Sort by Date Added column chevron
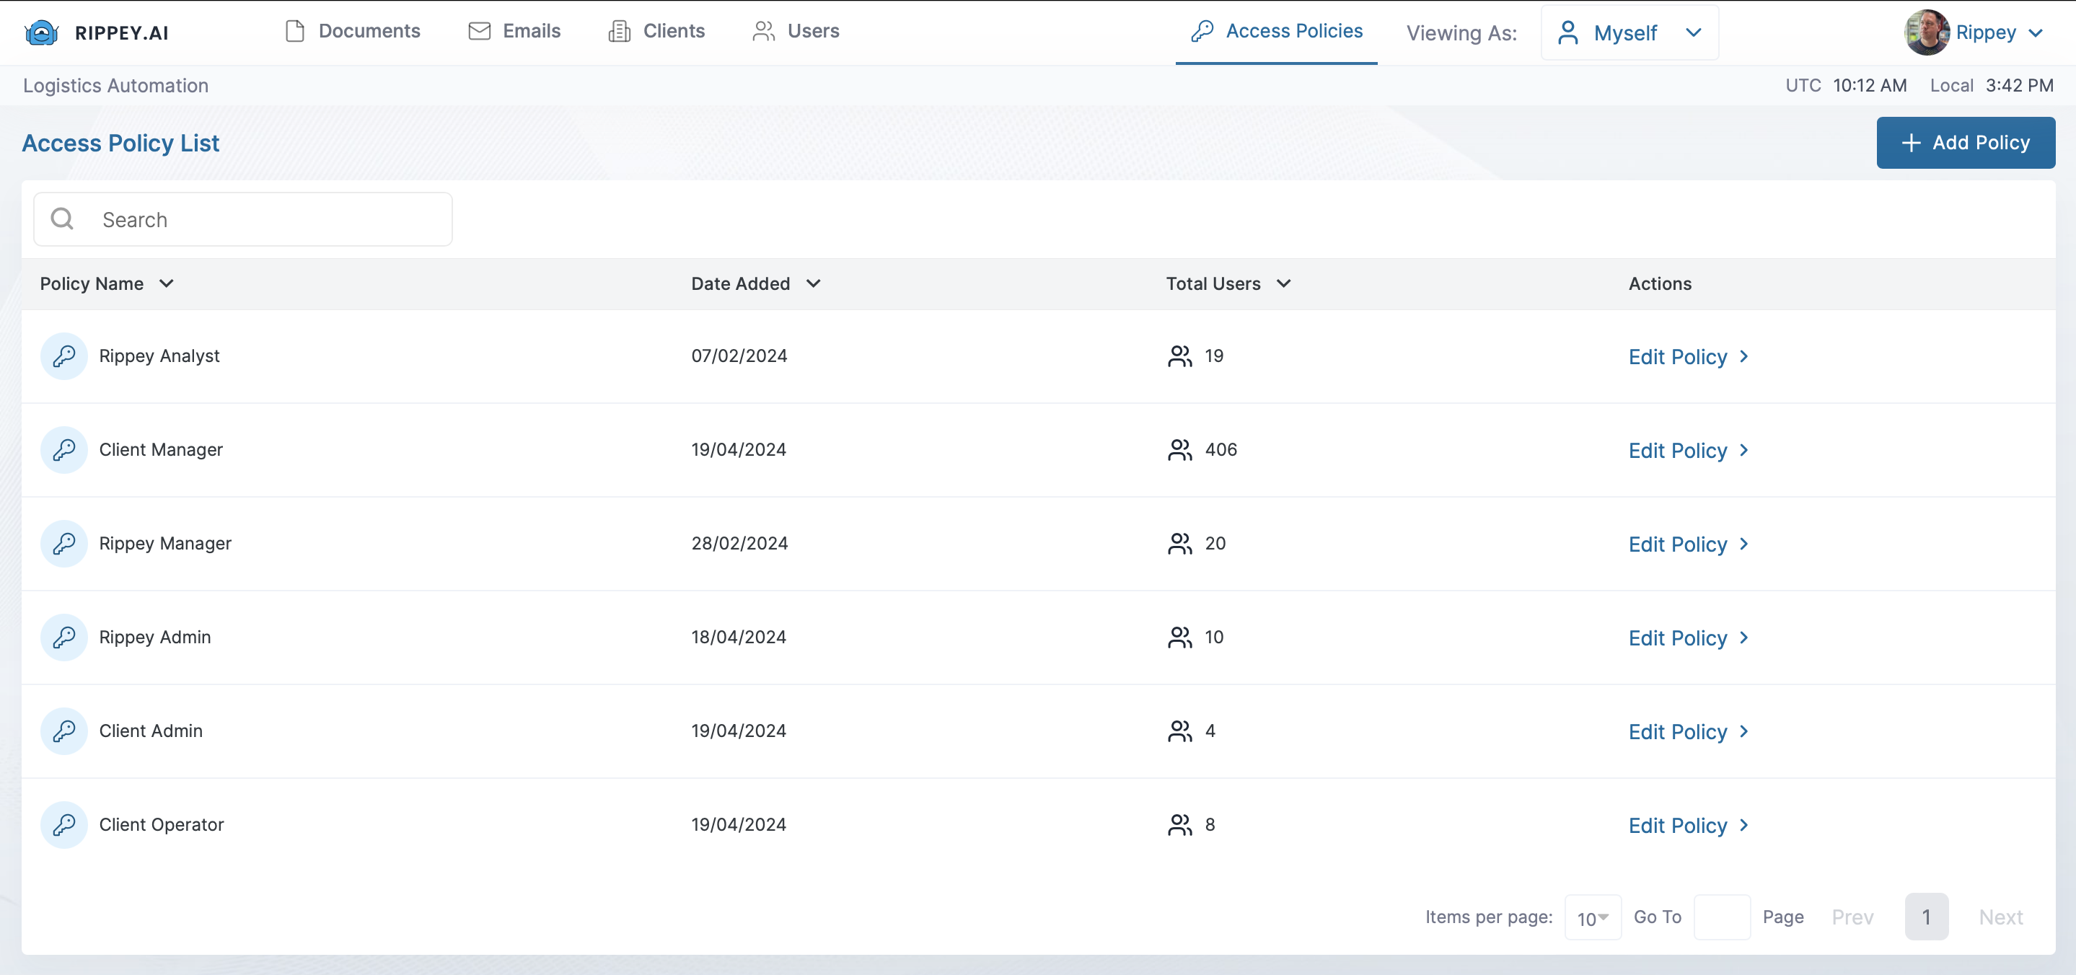 tap(813, 283)
